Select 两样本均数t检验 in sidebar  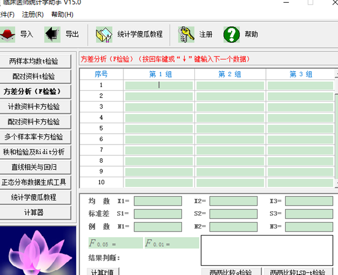pos(35,61)
